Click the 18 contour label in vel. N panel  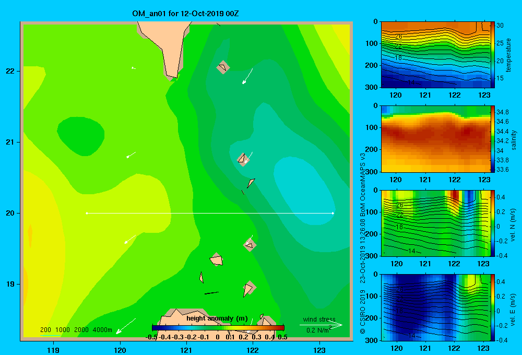pos(399,227)
